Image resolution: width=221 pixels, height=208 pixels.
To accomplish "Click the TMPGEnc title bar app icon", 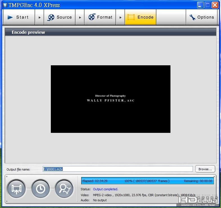I will 5,5.
